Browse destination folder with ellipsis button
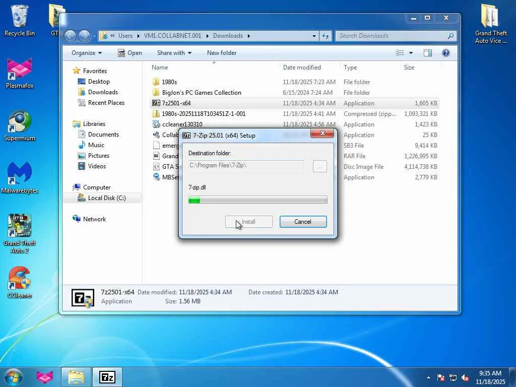 click(319, 166)
